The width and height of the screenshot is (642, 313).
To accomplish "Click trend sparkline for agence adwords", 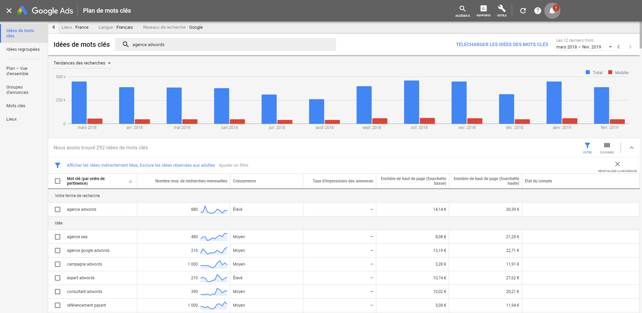I will point(214,209).
